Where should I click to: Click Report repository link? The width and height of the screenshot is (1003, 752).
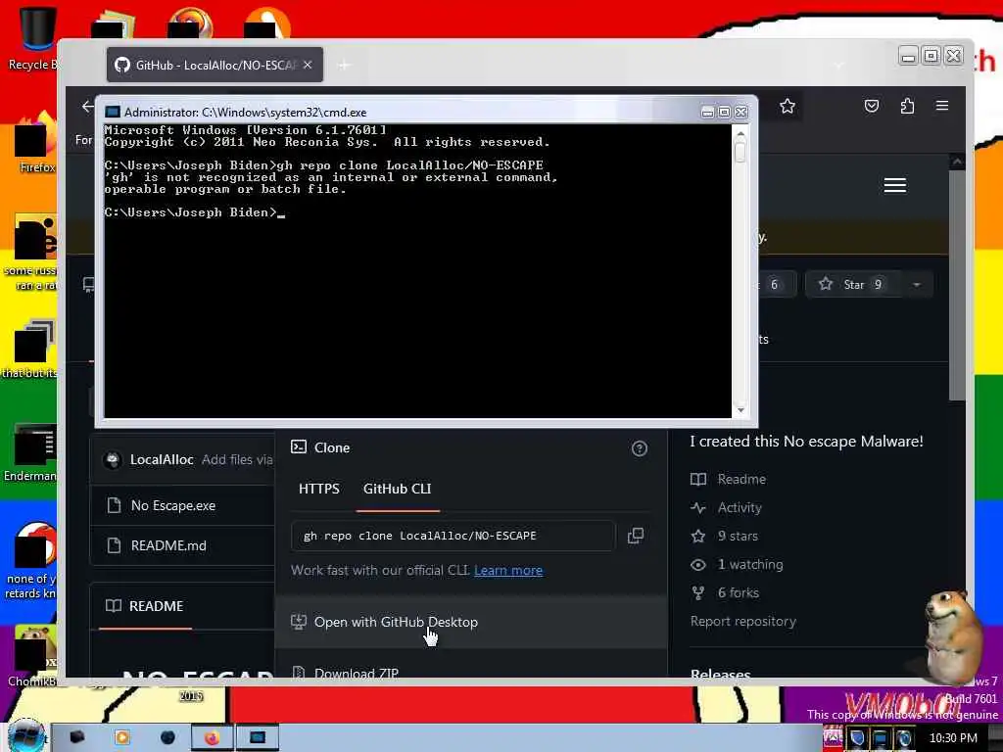(x=743, y=622)
